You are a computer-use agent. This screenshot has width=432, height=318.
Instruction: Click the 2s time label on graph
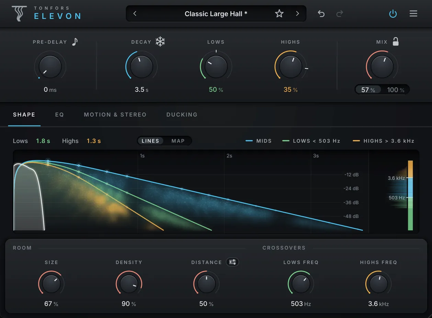coord(229,156)
